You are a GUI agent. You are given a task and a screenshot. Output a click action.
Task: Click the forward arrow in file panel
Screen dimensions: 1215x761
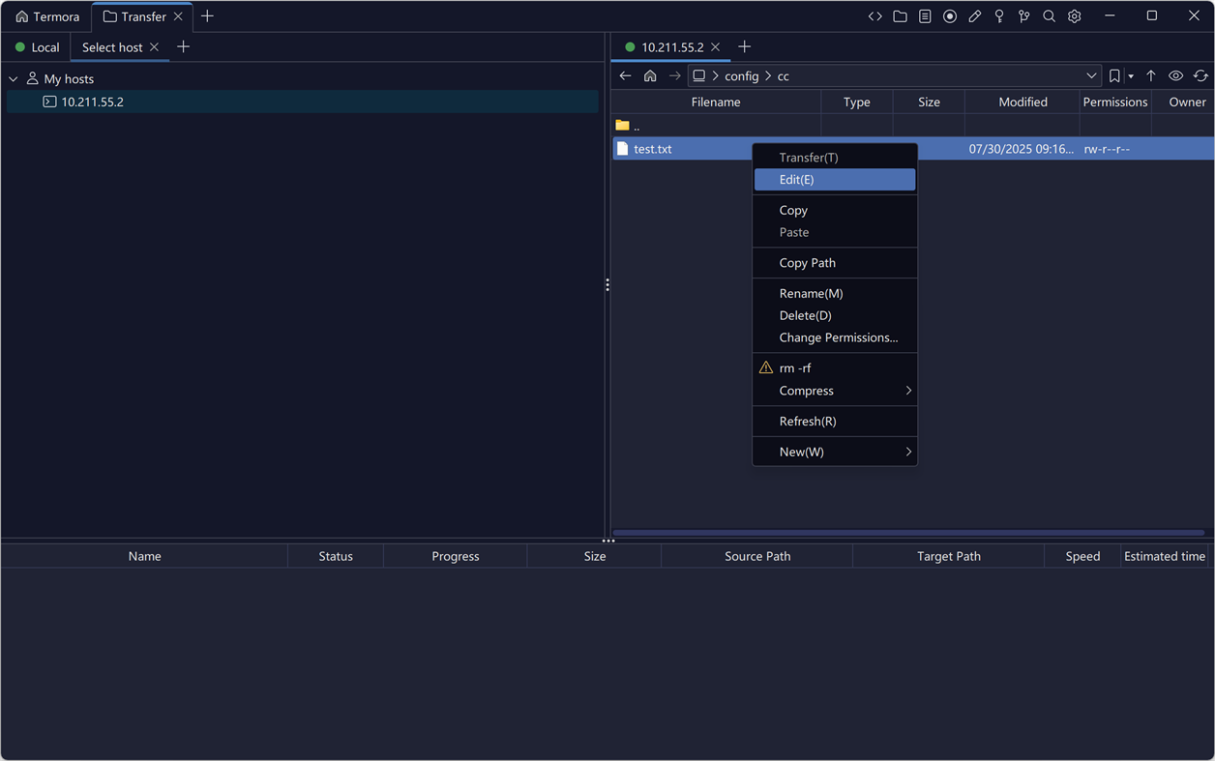pos(675,75)
